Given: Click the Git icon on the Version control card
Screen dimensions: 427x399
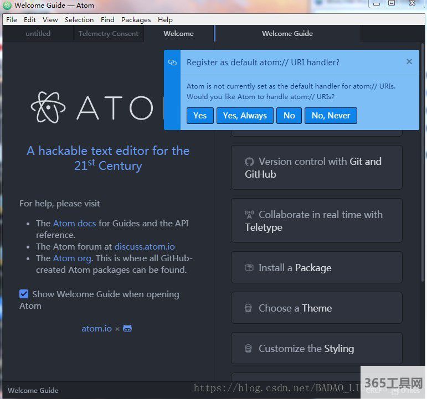Looking at the screenshot, I should click(249, 162).
